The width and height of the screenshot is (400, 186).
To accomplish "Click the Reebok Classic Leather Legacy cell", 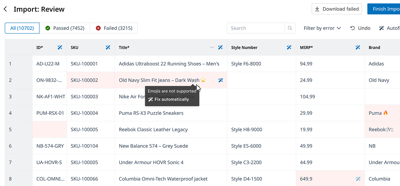I will tap(171, 129).
